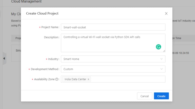Focus the Project Name input field
The height and width of the screenshot is (109, 195).
point(113,27)
